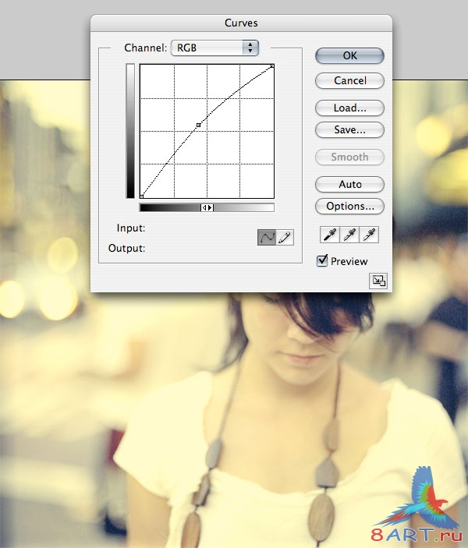Click the OK button in Curves dialog
The height and width of the screenshot is (548, 468).
pos(349,55)
